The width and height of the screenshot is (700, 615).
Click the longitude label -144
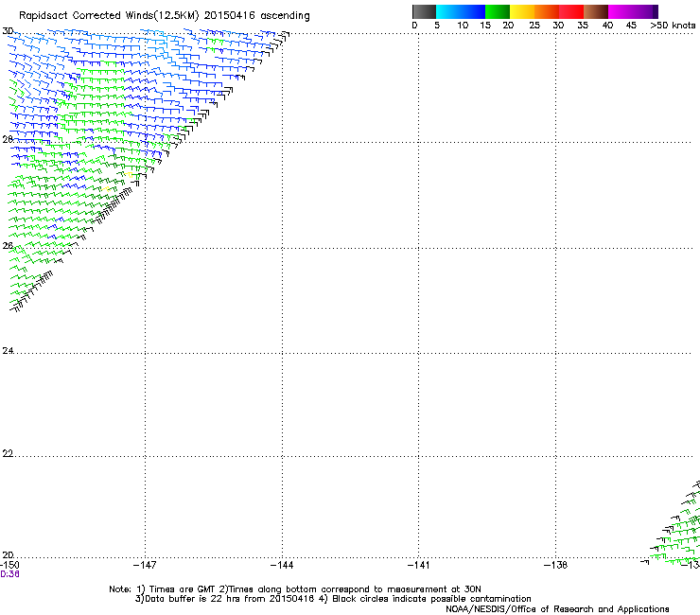pyautogui.click(x=282, y=565)
